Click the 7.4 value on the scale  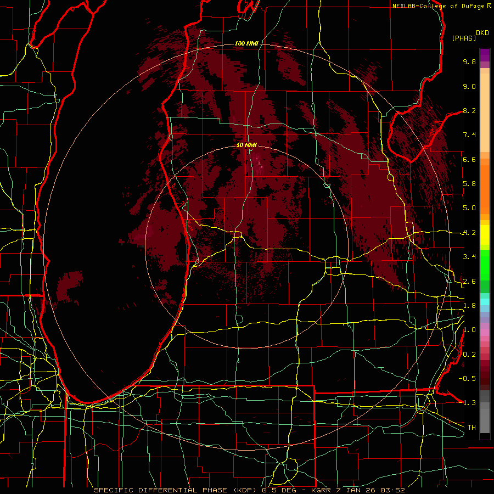[x=469, y=135]
